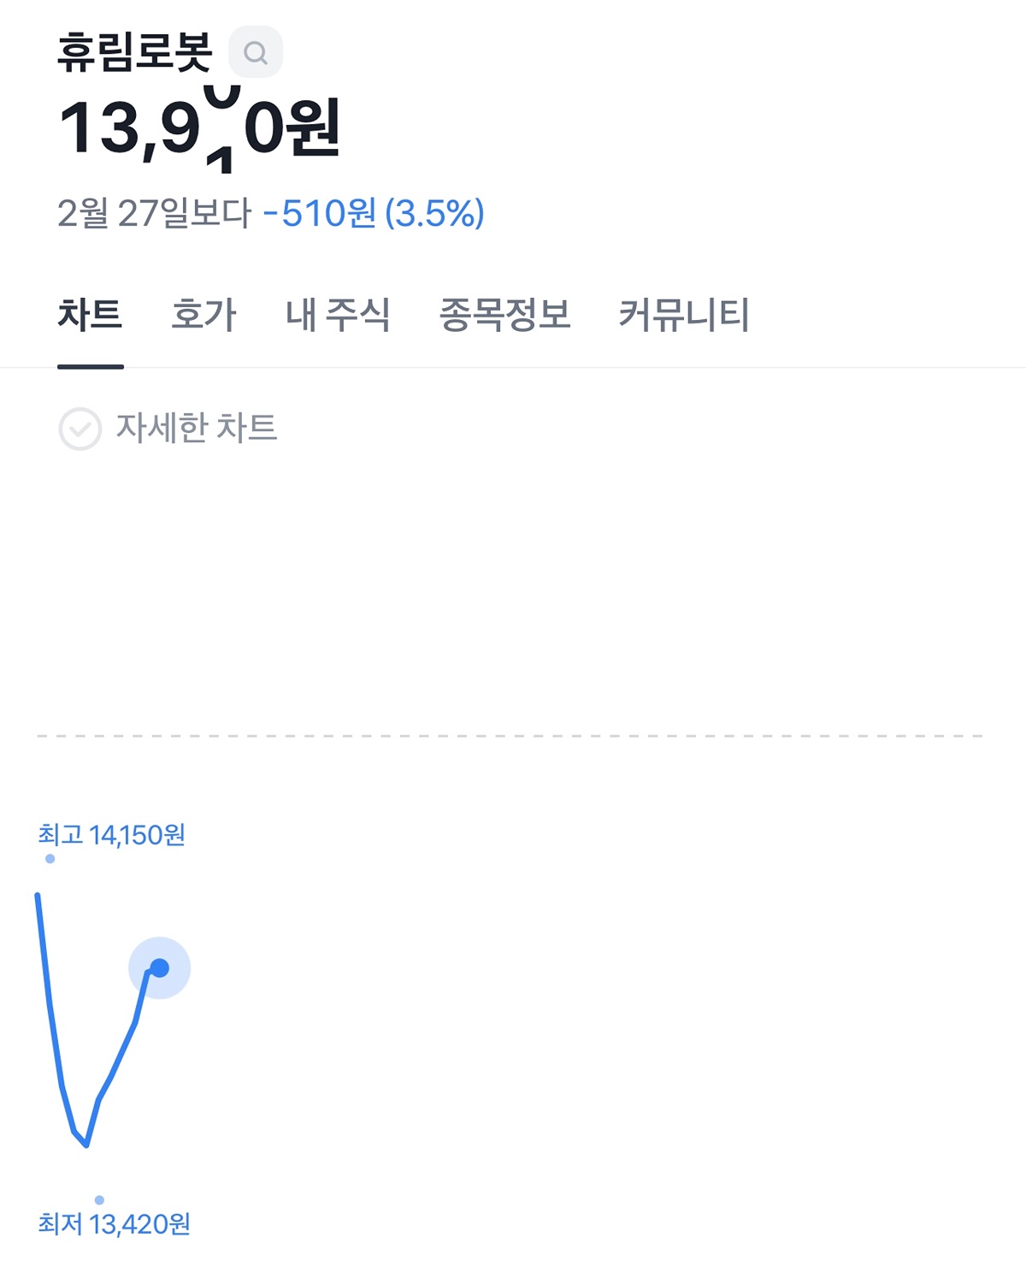This screenshot has width=1026, height=1279.
Task: Toggle the 자세한 차트 check circle
Action: pos(80,429)
